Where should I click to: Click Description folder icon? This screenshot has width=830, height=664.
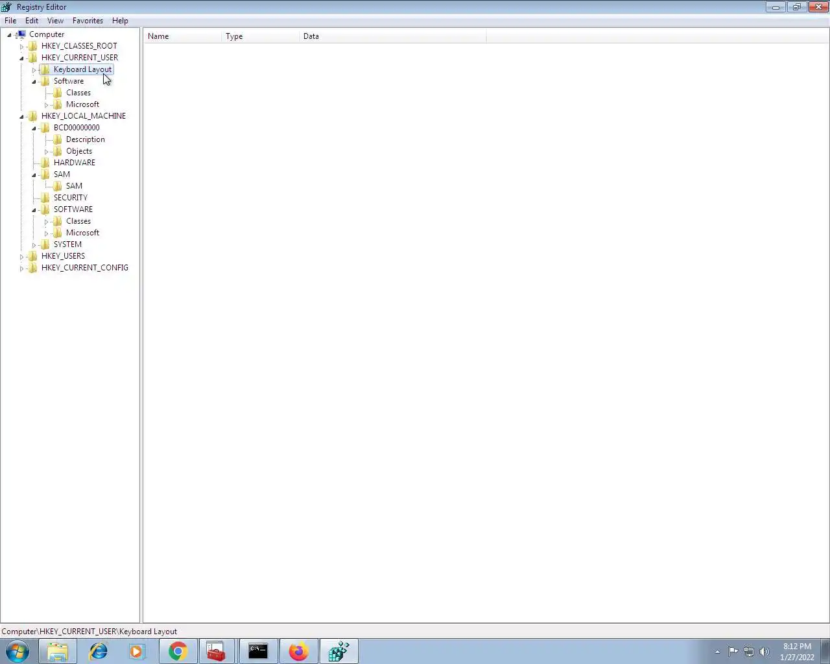tap(58, 139)
